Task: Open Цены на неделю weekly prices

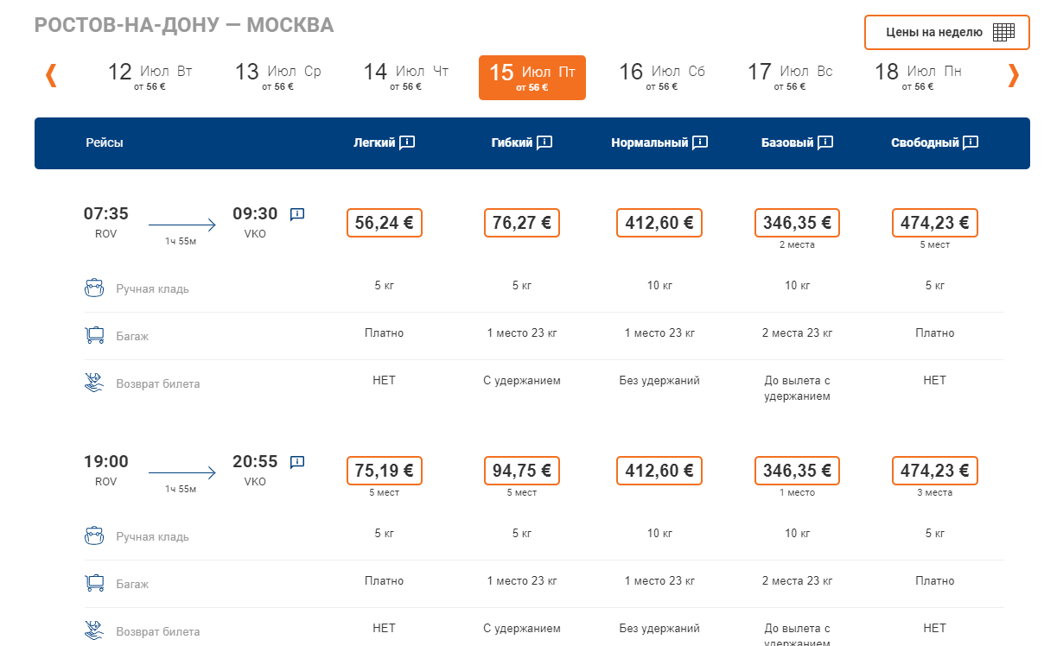Action: (934, 33)
